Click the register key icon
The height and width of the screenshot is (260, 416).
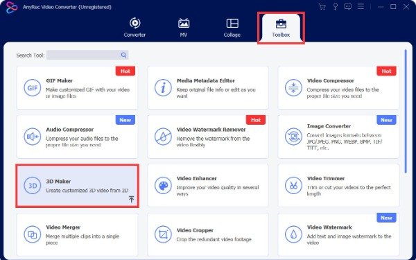tap(336, 6)
